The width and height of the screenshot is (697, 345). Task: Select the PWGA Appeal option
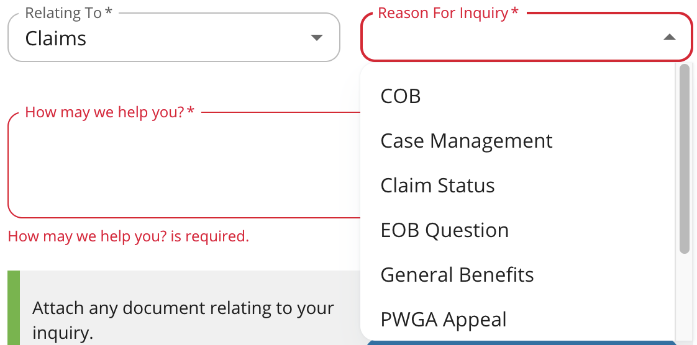(x=444, y=320)
